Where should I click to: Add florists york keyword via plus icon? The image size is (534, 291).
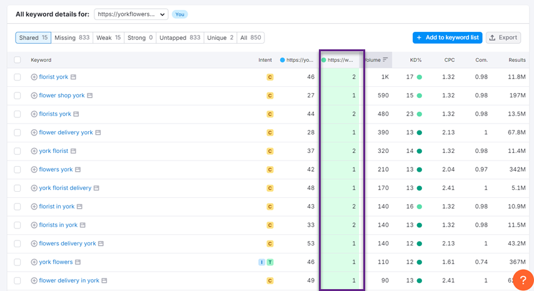[34, 114]
